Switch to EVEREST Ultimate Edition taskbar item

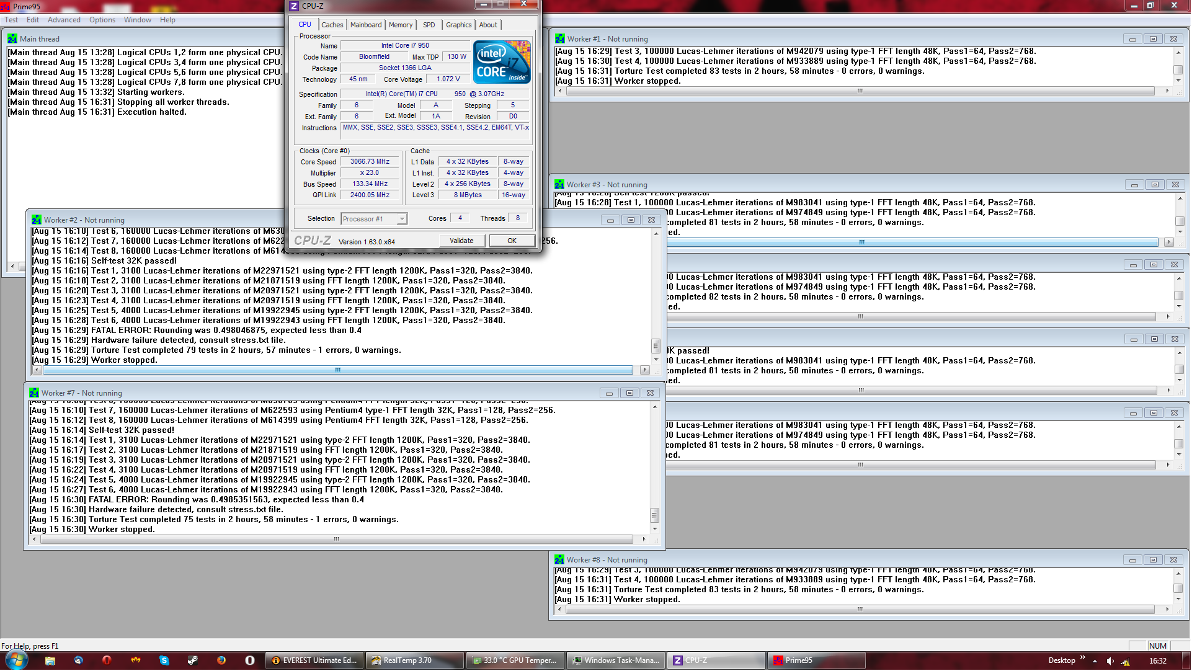point(314,661)
